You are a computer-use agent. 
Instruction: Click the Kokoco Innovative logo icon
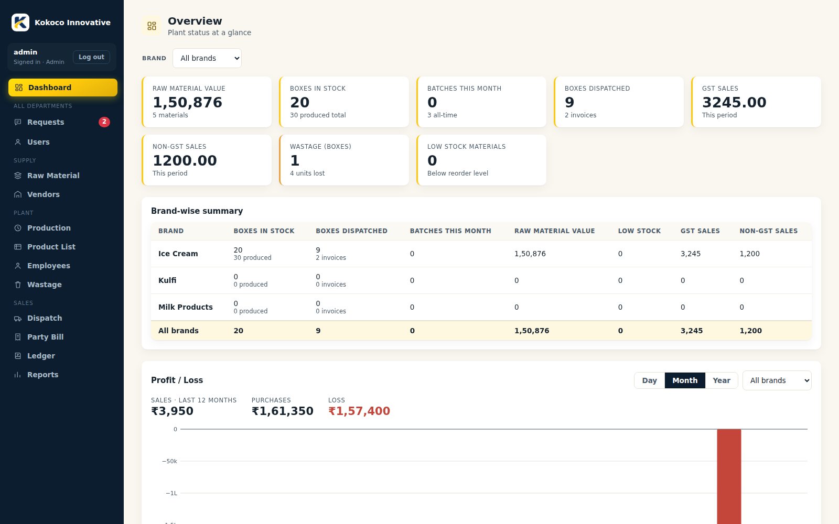click(20, 23)
